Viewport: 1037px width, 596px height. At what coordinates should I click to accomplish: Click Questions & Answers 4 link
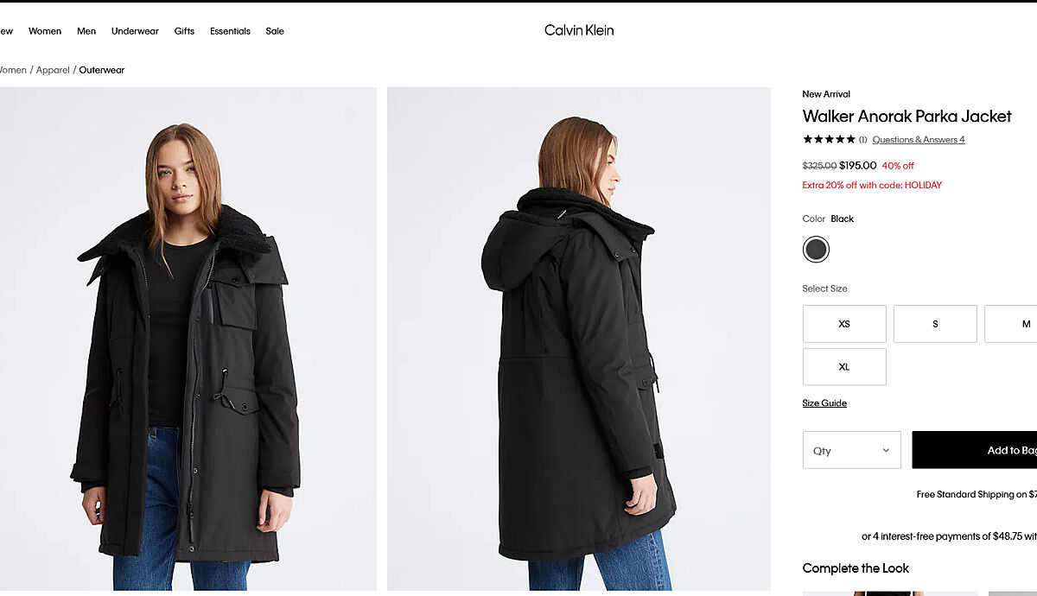click(919, 140)
